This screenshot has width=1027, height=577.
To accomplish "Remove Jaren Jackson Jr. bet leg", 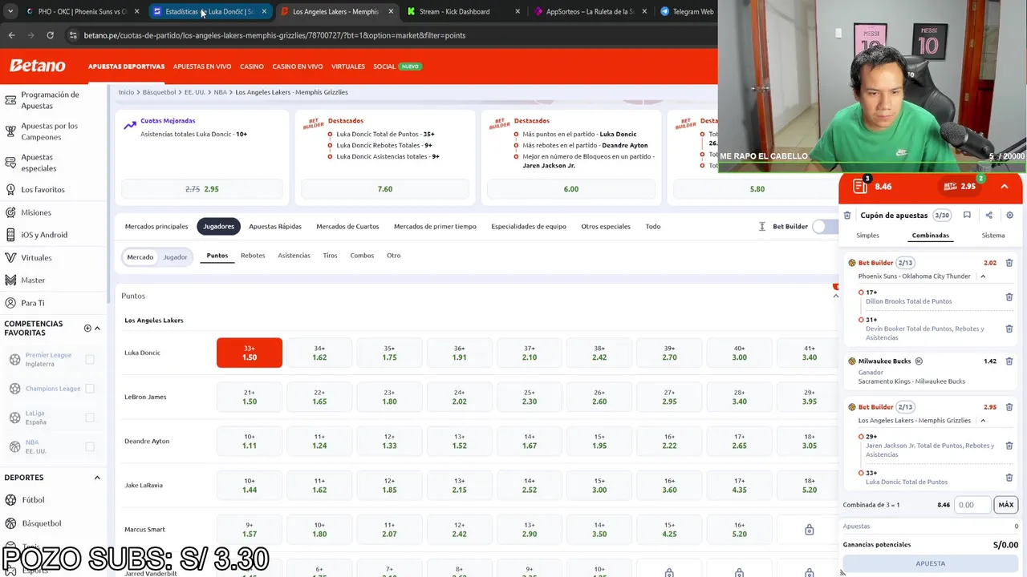I will [x=1009, y=446].
